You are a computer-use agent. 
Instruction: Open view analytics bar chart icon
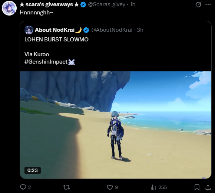click(x=153, y=187)
